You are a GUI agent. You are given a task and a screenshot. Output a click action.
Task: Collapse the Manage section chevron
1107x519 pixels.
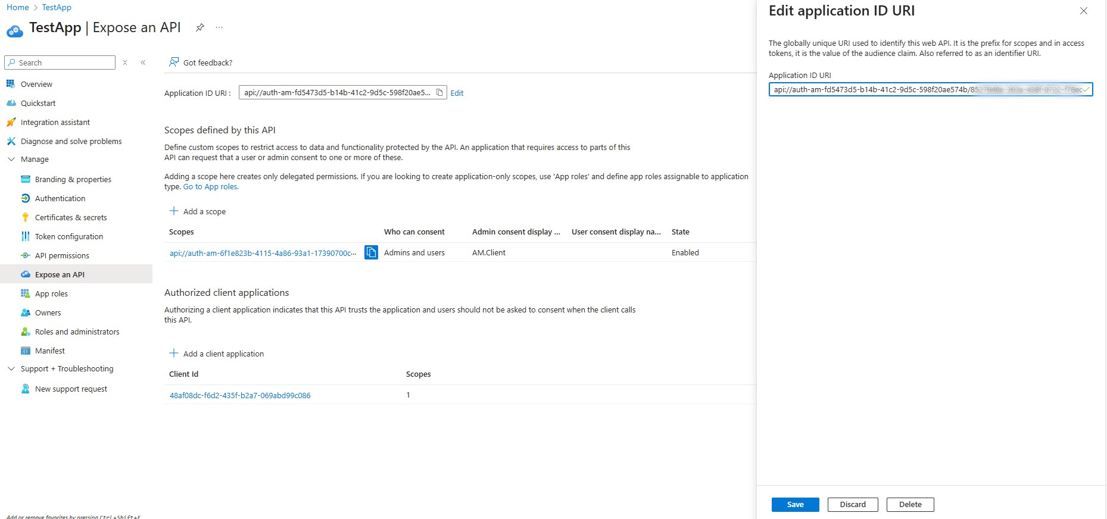point(11,159)
